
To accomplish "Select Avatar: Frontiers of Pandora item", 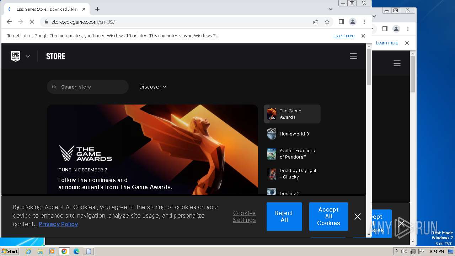I will [292, 154].
